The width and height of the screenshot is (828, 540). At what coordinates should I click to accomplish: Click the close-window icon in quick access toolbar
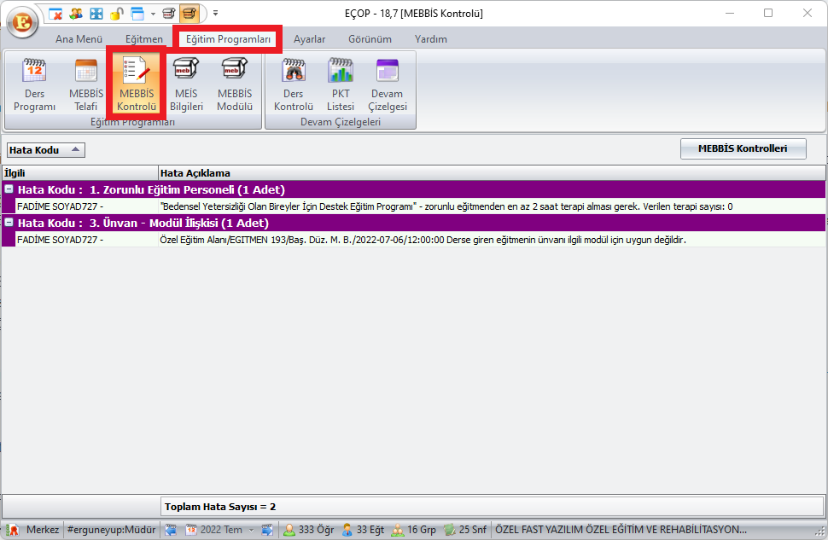point(55,14)
